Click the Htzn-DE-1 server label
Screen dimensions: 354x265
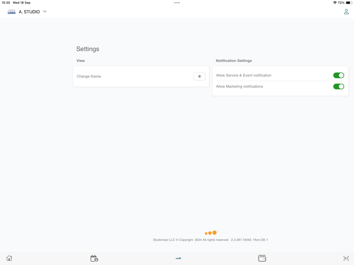(x=261, y=240)
